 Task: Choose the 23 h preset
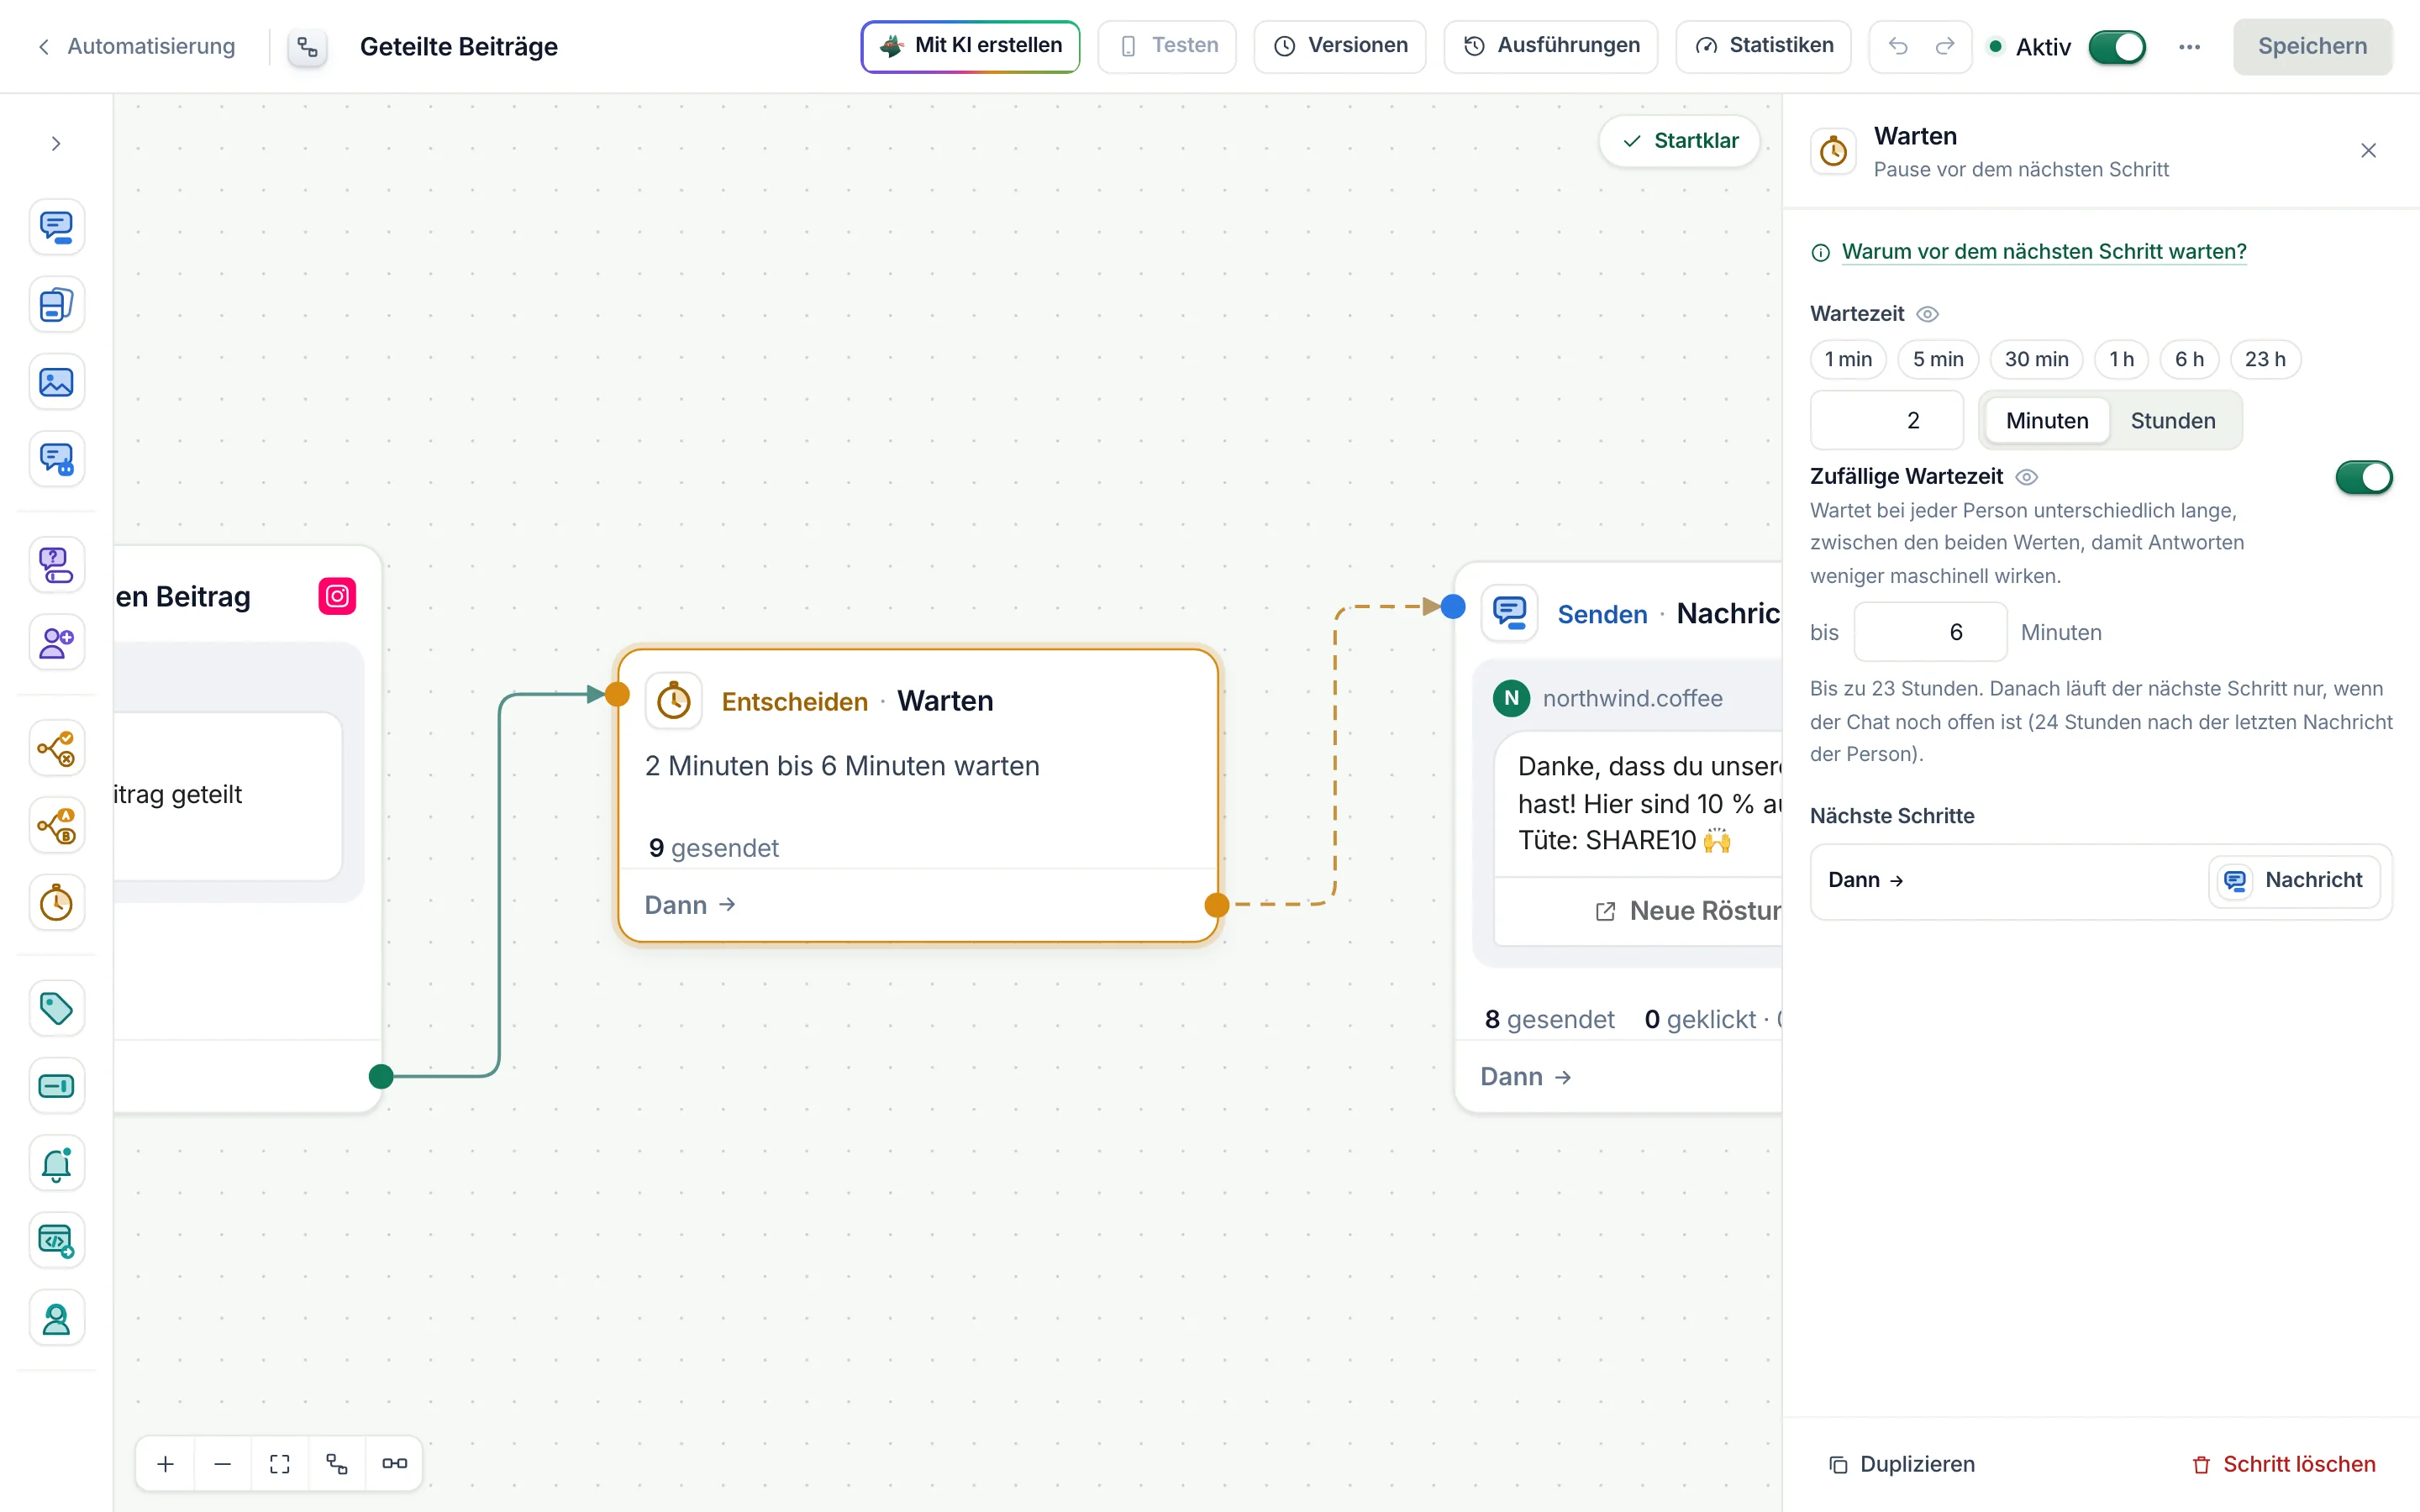click(x=2265, y=359)
